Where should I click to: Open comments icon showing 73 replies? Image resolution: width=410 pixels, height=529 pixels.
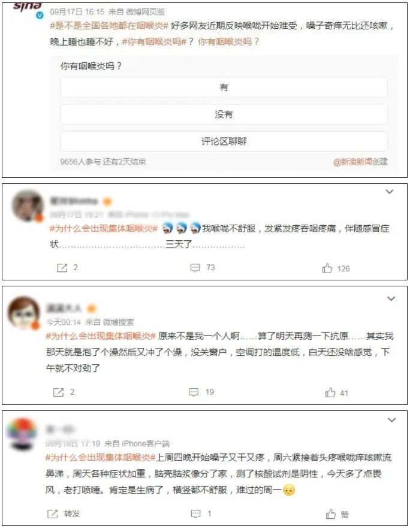[x=195, y=268]
